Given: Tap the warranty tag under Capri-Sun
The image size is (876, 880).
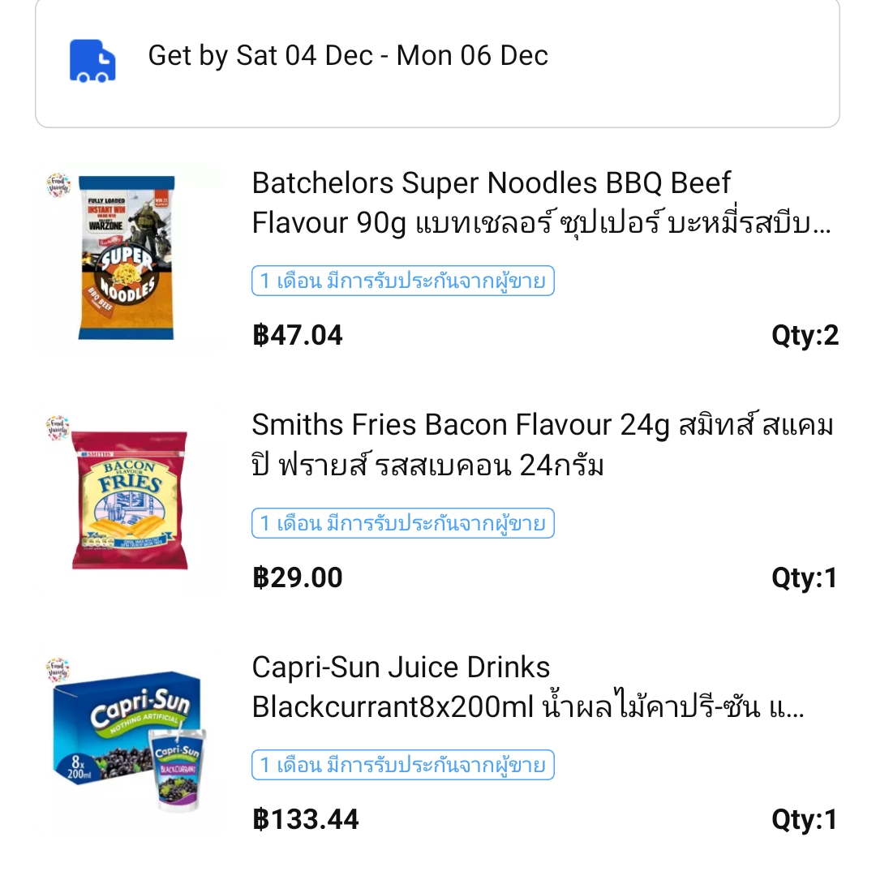Looking at the screenshot, I should (403, 765).
